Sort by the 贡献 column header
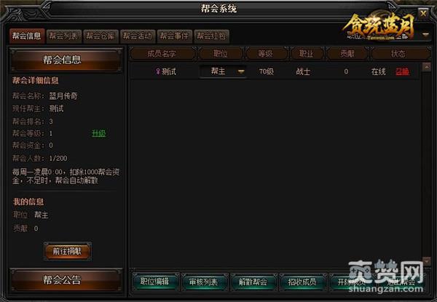The width and height of the screenshot is (437, 302). 347,53
